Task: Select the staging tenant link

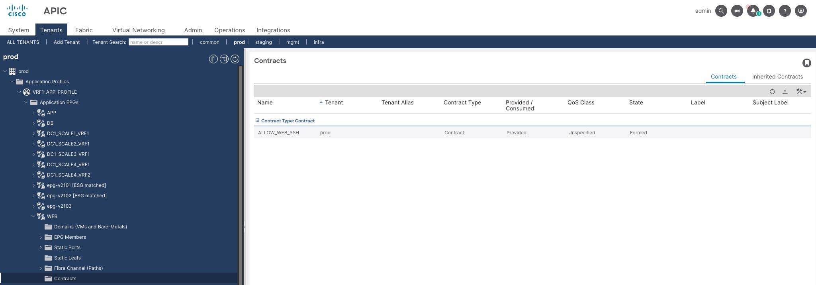Action: click(263, 42)
